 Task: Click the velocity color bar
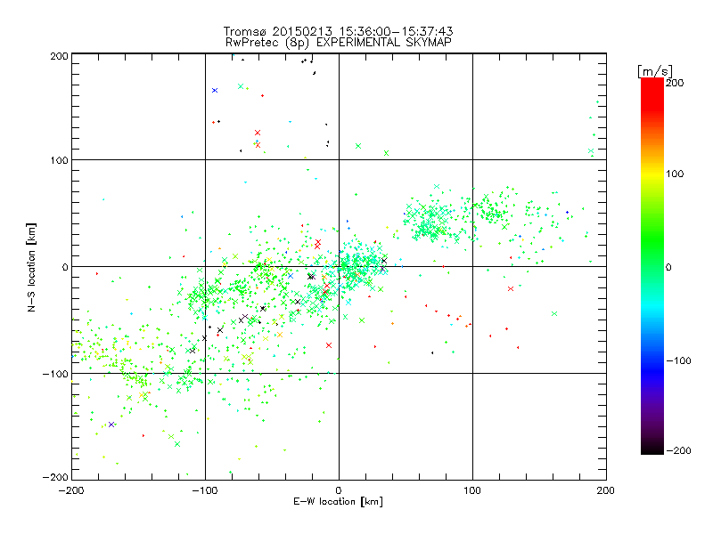[652, 266]
